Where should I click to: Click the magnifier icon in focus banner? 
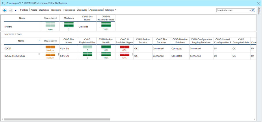(3, 3)
